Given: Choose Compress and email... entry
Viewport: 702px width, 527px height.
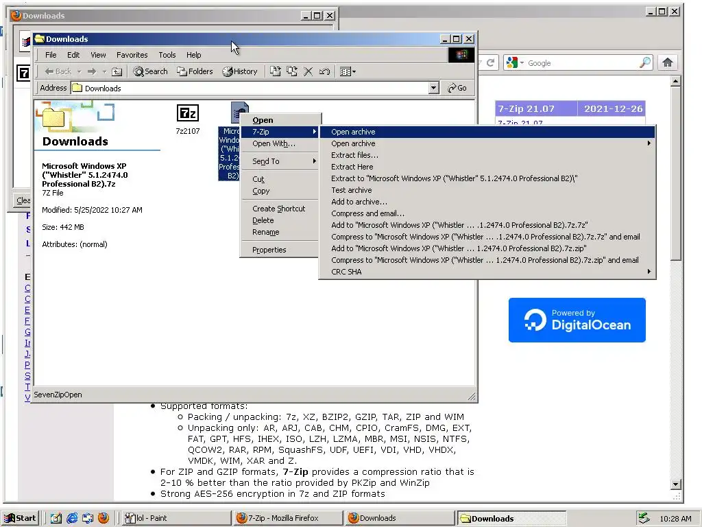Looking at the screenshot, I should pyautogui.click(x=487, y=213).
